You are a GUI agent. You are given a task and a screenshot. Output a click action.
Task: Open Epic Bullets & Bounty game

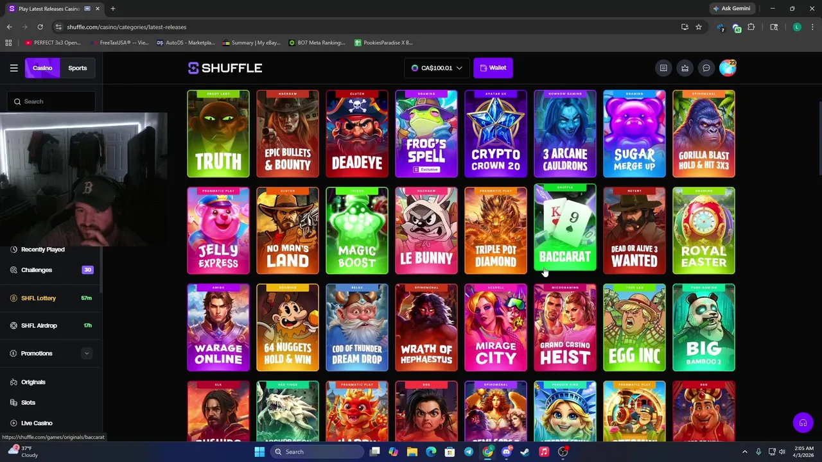coord(288,133)
